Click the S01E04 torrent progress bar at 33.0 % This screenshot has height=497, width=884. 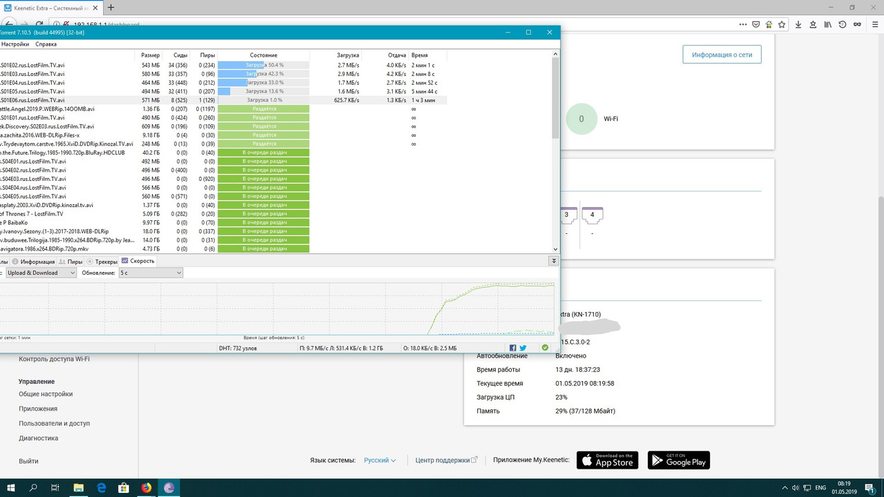point(264,83)
